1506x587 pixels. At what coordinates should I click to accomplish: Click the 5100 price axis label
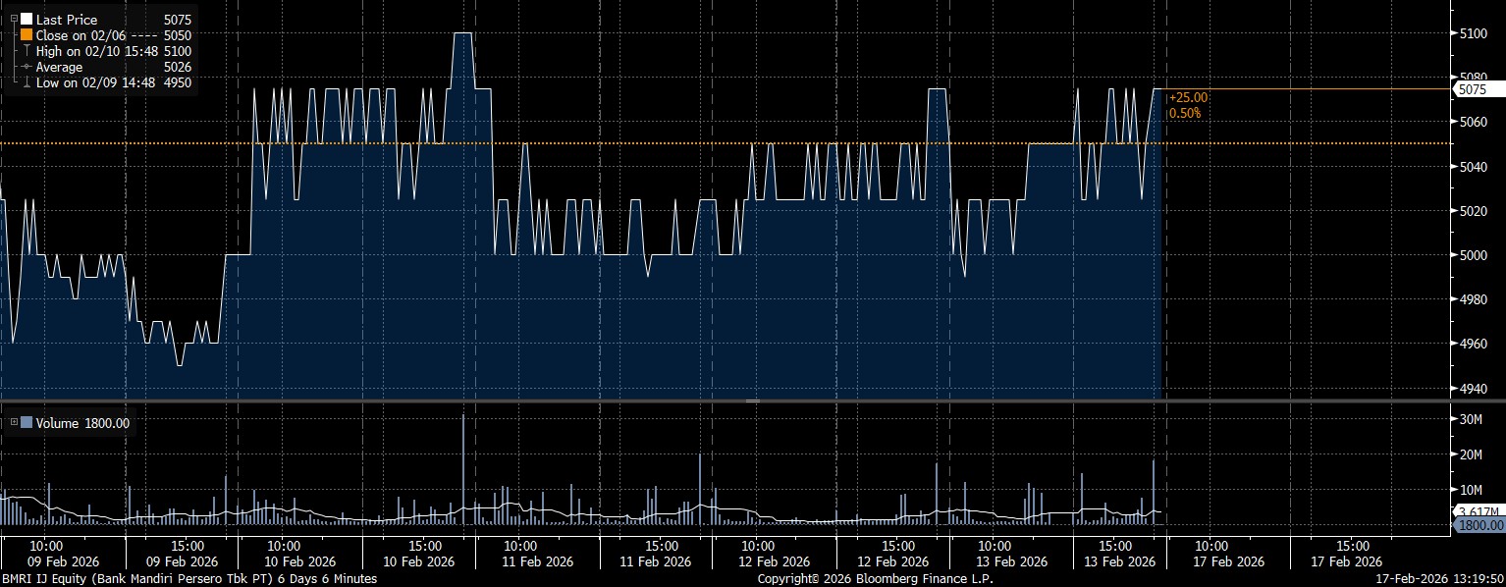1474,34
